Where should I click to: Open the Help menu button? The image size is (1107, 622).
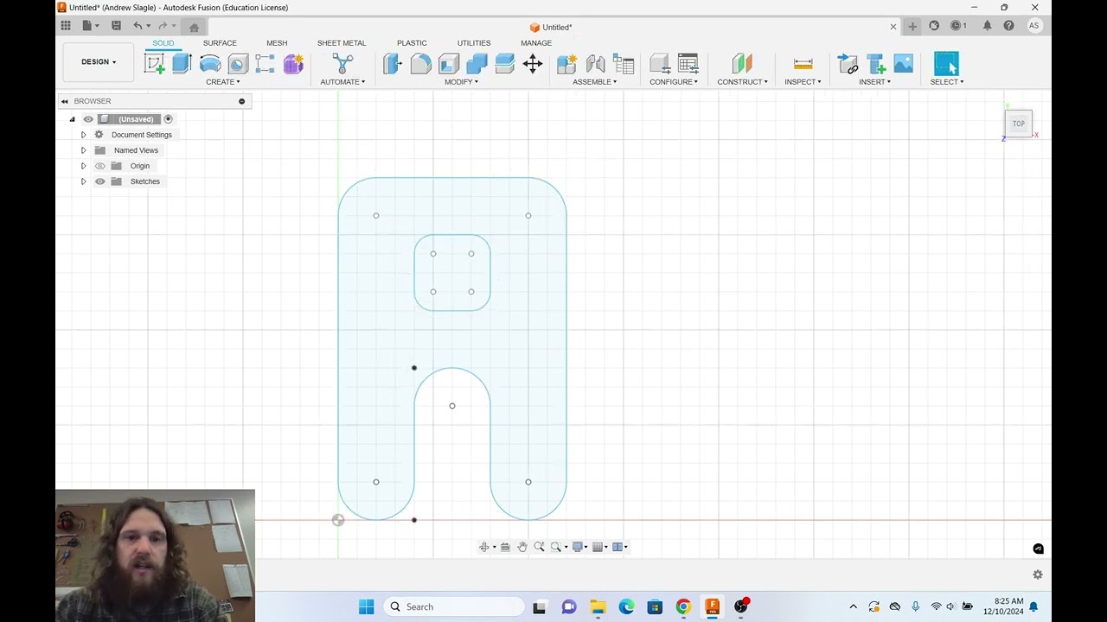click(x=1008, y=26)
